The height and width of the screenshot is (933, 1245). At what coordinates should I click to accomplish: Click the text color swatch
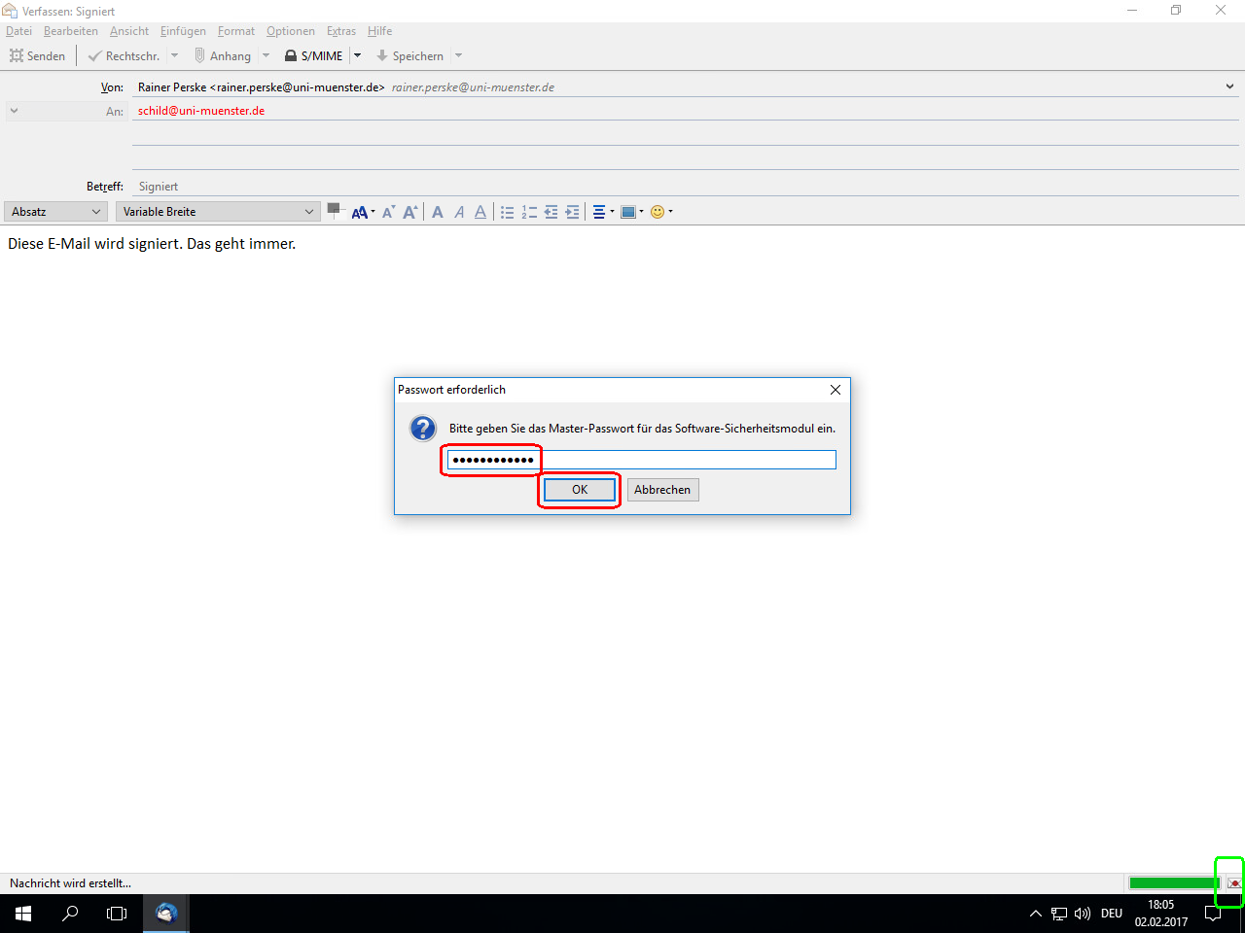point(335,210)
